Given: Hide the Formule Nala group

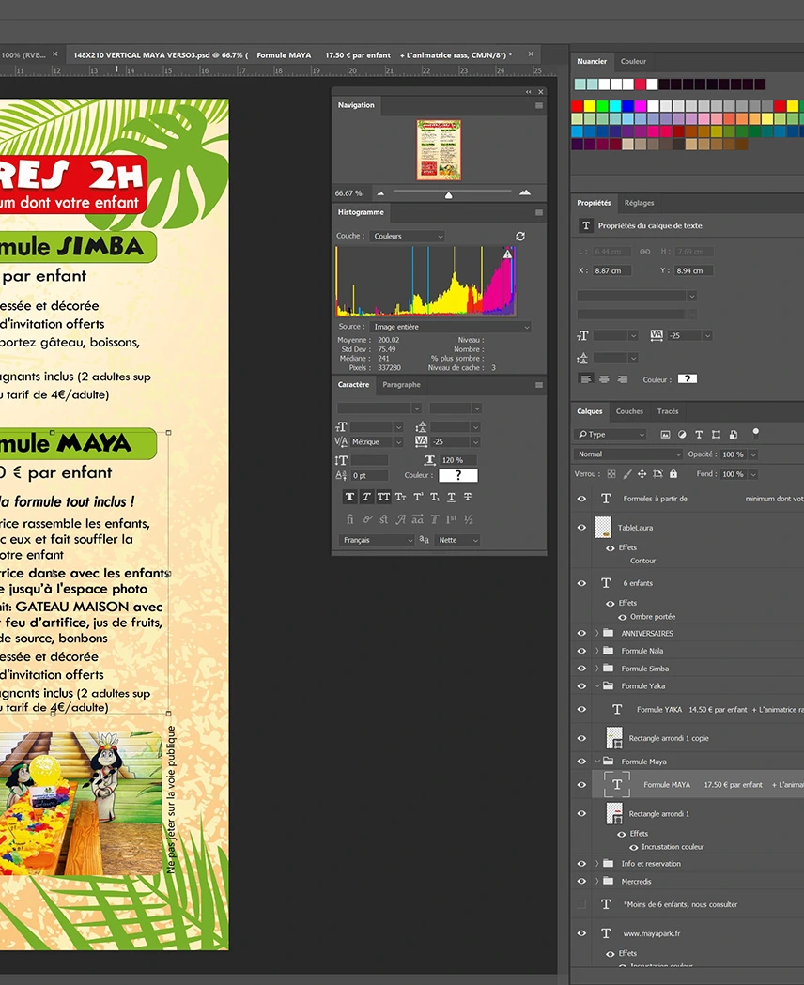Looking at the screenshot, I should point(581,651).
